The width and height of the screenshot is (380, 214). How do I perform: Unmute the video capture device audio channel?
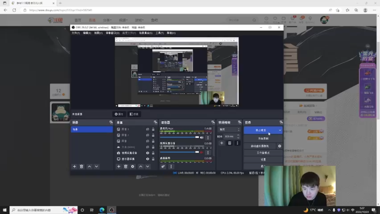201,152
